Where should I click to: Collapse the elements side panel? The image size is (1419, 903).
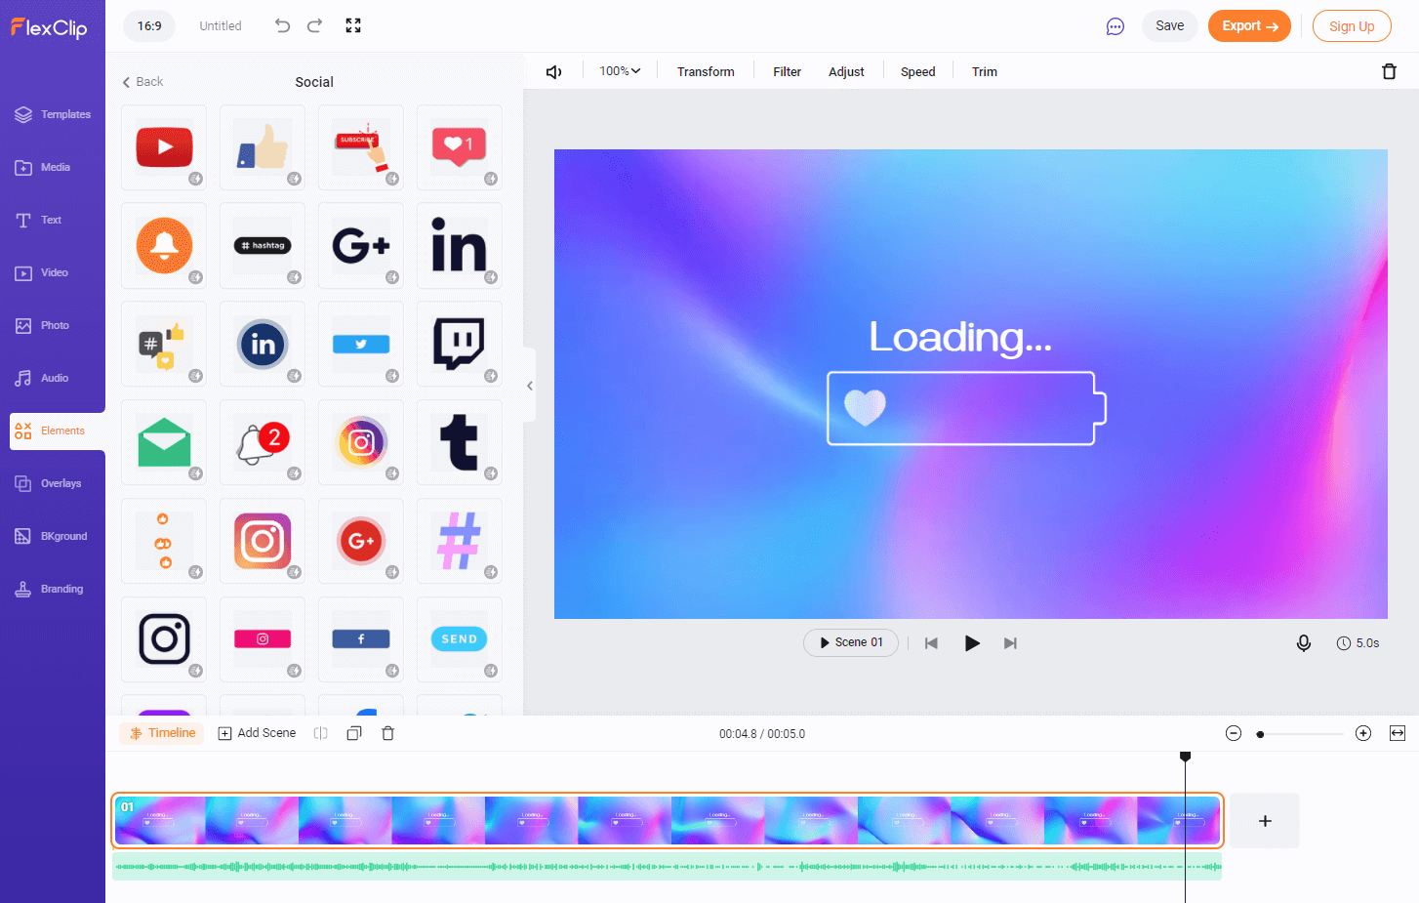(529, 386)
